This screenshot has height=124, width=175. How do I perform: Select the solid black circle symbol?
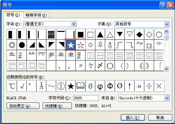pos(22,45)
